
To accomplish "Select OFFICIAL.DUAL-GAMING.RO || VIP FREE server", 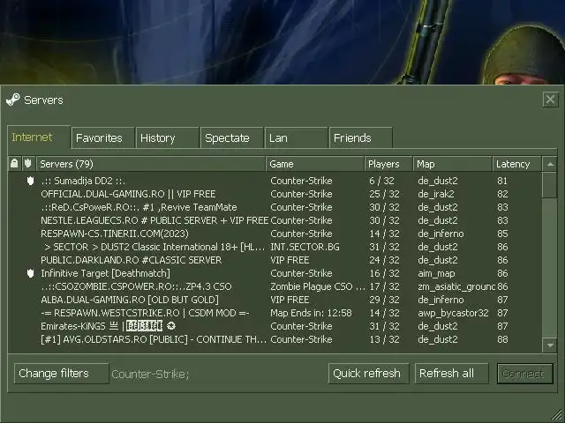I will [275, 194].
